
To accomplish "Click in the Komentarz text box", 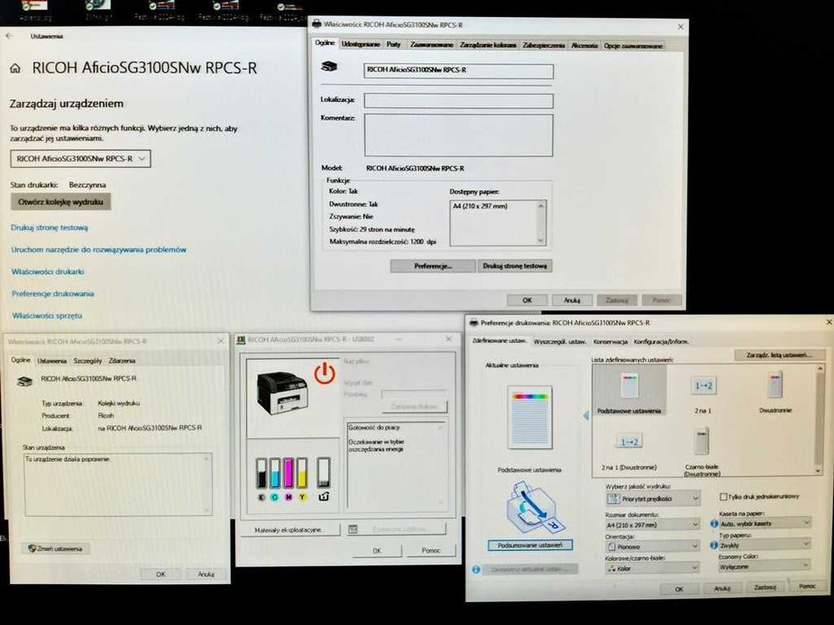I will click(x=459, y=135).
